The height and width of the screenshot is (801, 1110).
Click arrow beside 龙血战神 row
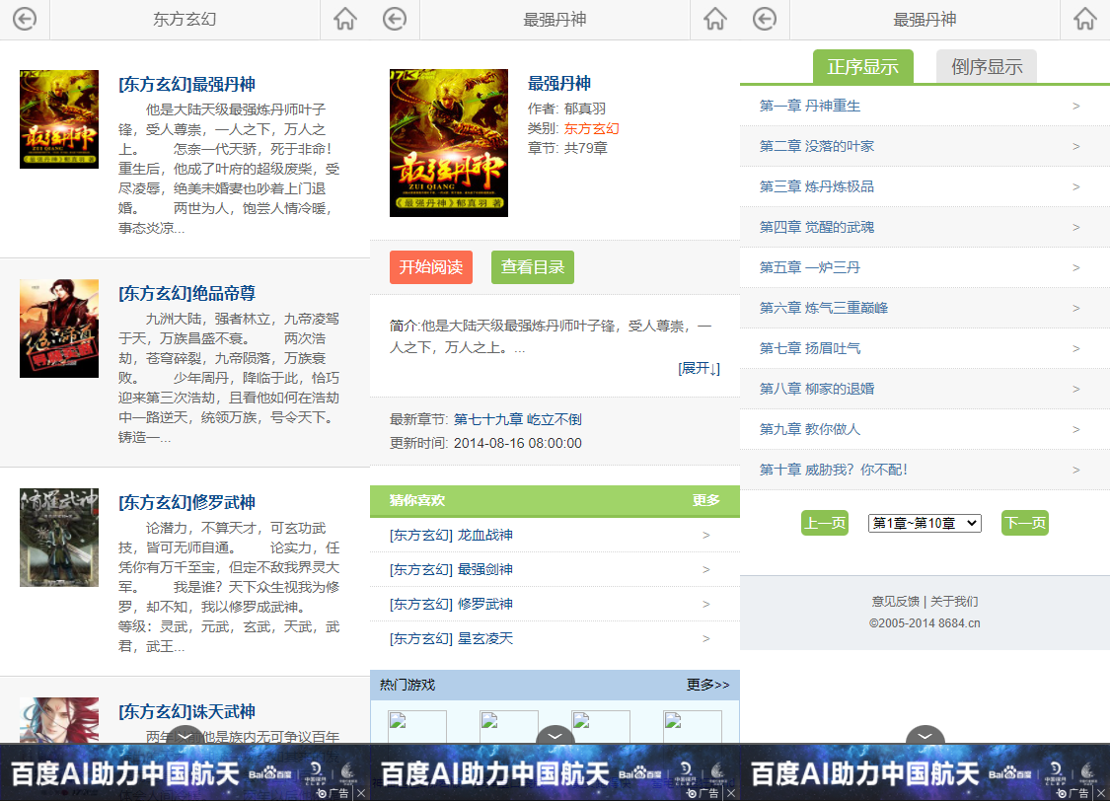(x=705, y=535)
